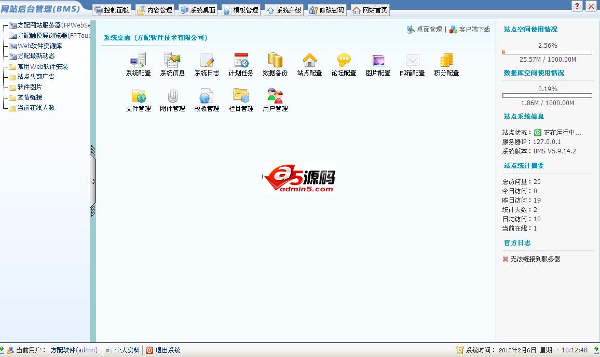Screen dimensions: 600x357
Task: Open the 软件图片 folder
Action: click(25, 87)
